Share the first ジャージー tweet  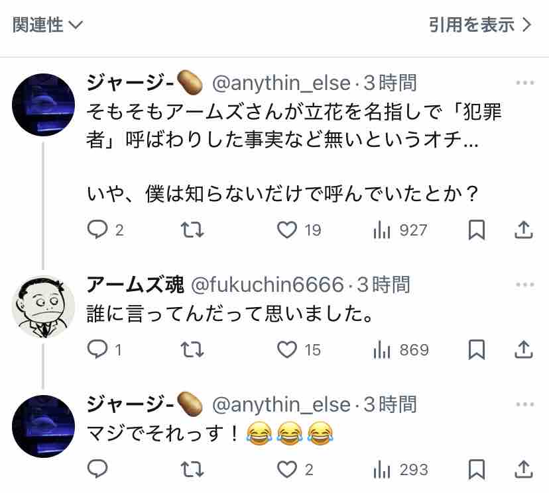click(523, 230)
